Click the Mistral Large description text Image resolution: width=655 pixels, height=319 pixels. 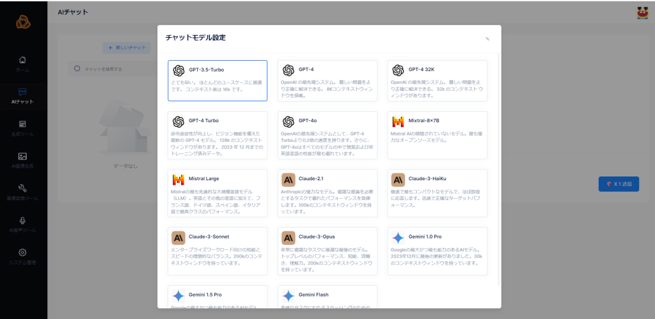click(x=216, y=201)
